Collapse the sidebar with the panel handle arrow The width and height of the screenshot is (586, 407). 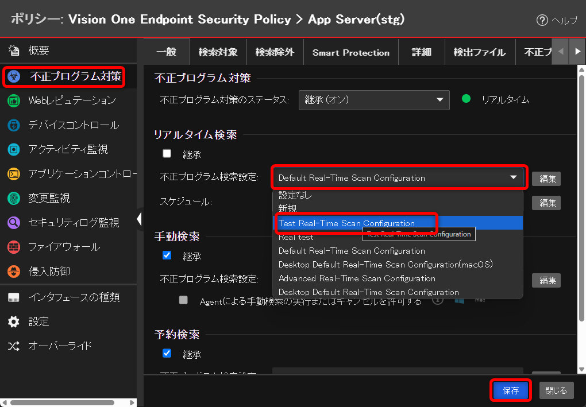click(x=140, y=219)
